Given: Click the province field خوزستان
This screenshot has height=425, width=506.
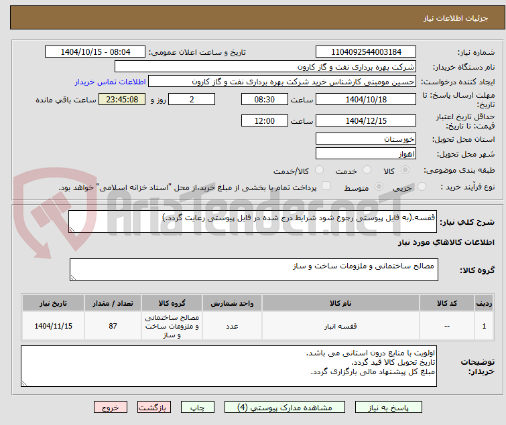Looking at the screenshot, I should coord(366,139).
